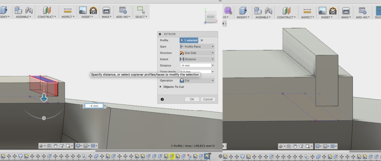Open the Modify tool in the left window

[3, 10]
